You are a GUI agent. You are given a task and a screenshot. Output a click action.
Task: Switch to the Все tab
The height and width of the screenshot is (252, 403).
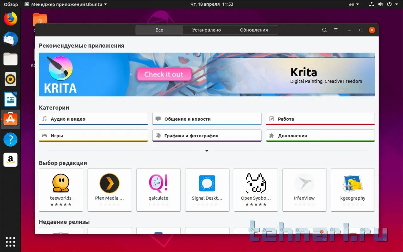[159, 30]
